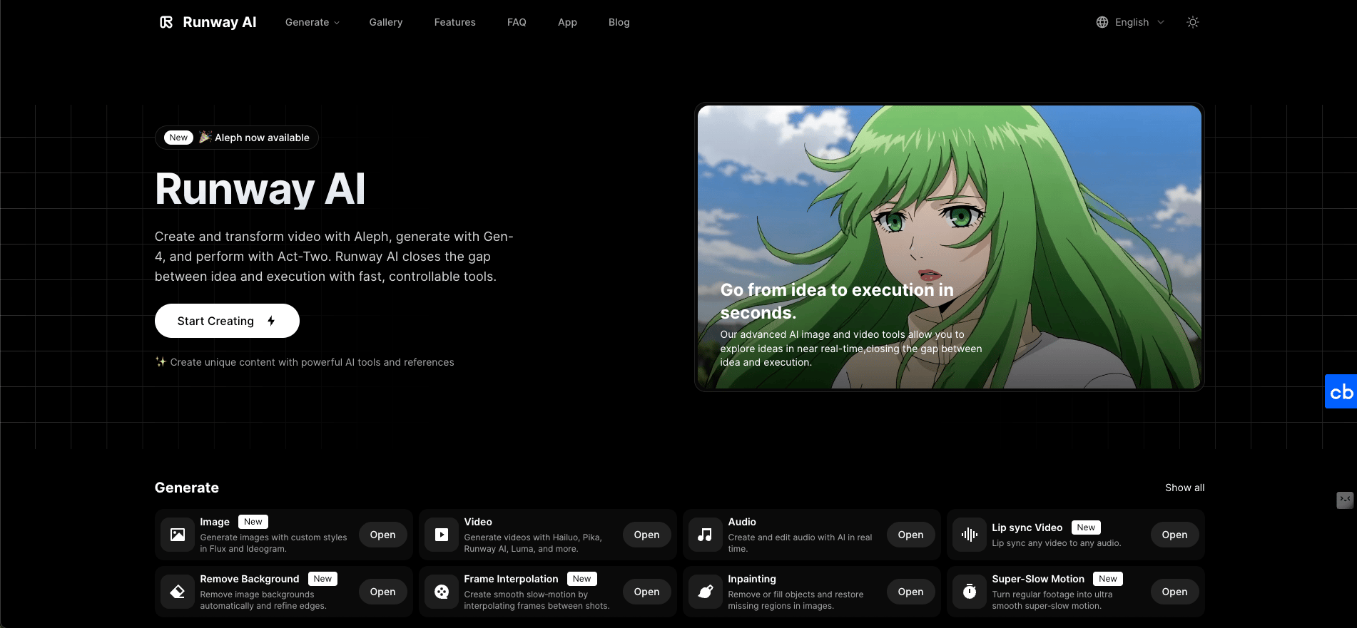
Task: Click the Lip sync Video waveform icon
Action: click(969, 535)
